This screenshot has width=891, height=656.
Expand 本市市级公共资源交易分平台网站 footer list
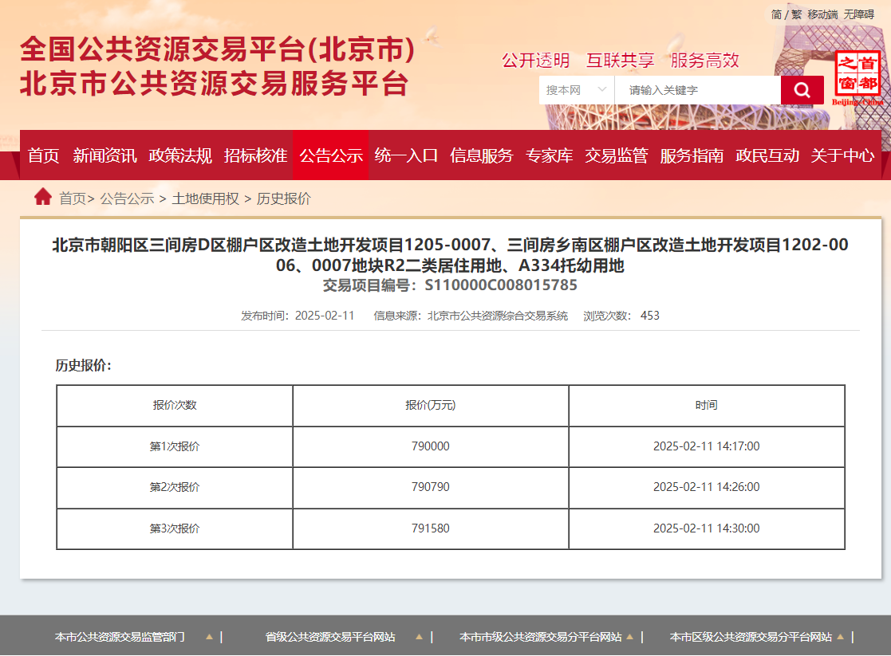click(x=631, y=637)
